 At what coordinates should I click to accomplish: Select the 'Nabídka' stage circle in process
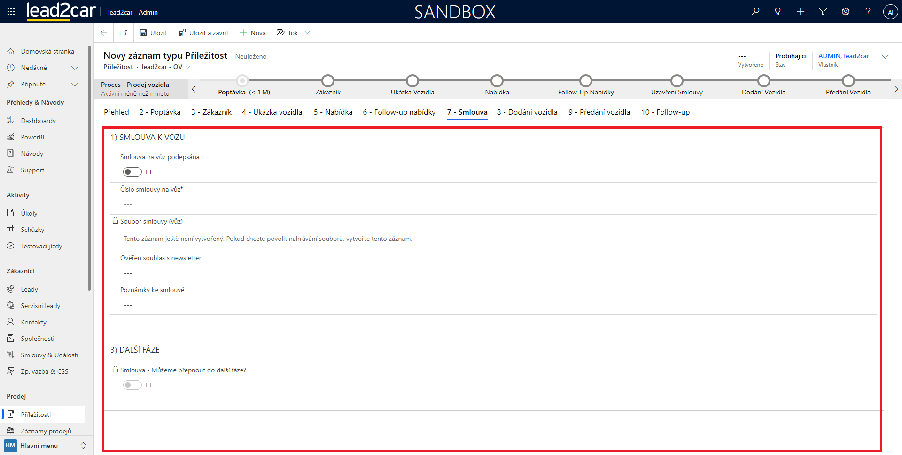point(497,81)
